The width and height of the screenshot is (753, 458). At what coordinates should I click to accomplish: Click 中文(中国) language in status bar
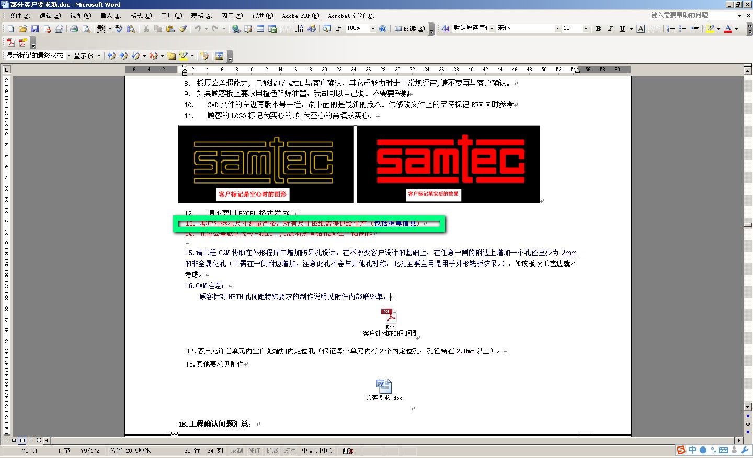317,451
